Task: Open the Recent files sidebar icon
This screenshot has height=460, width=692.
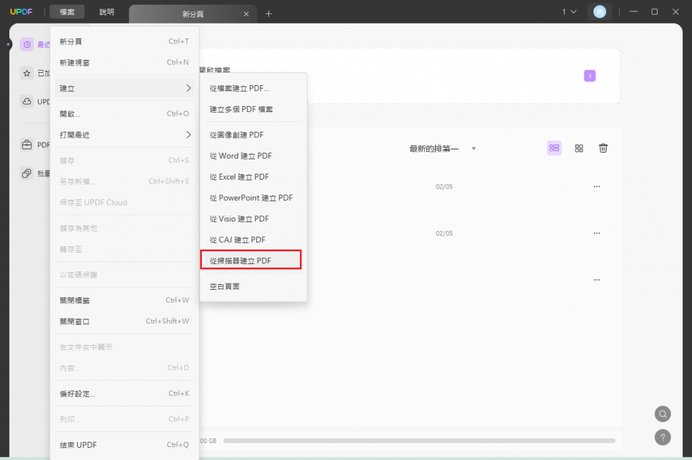Action: tap(27, 44)
